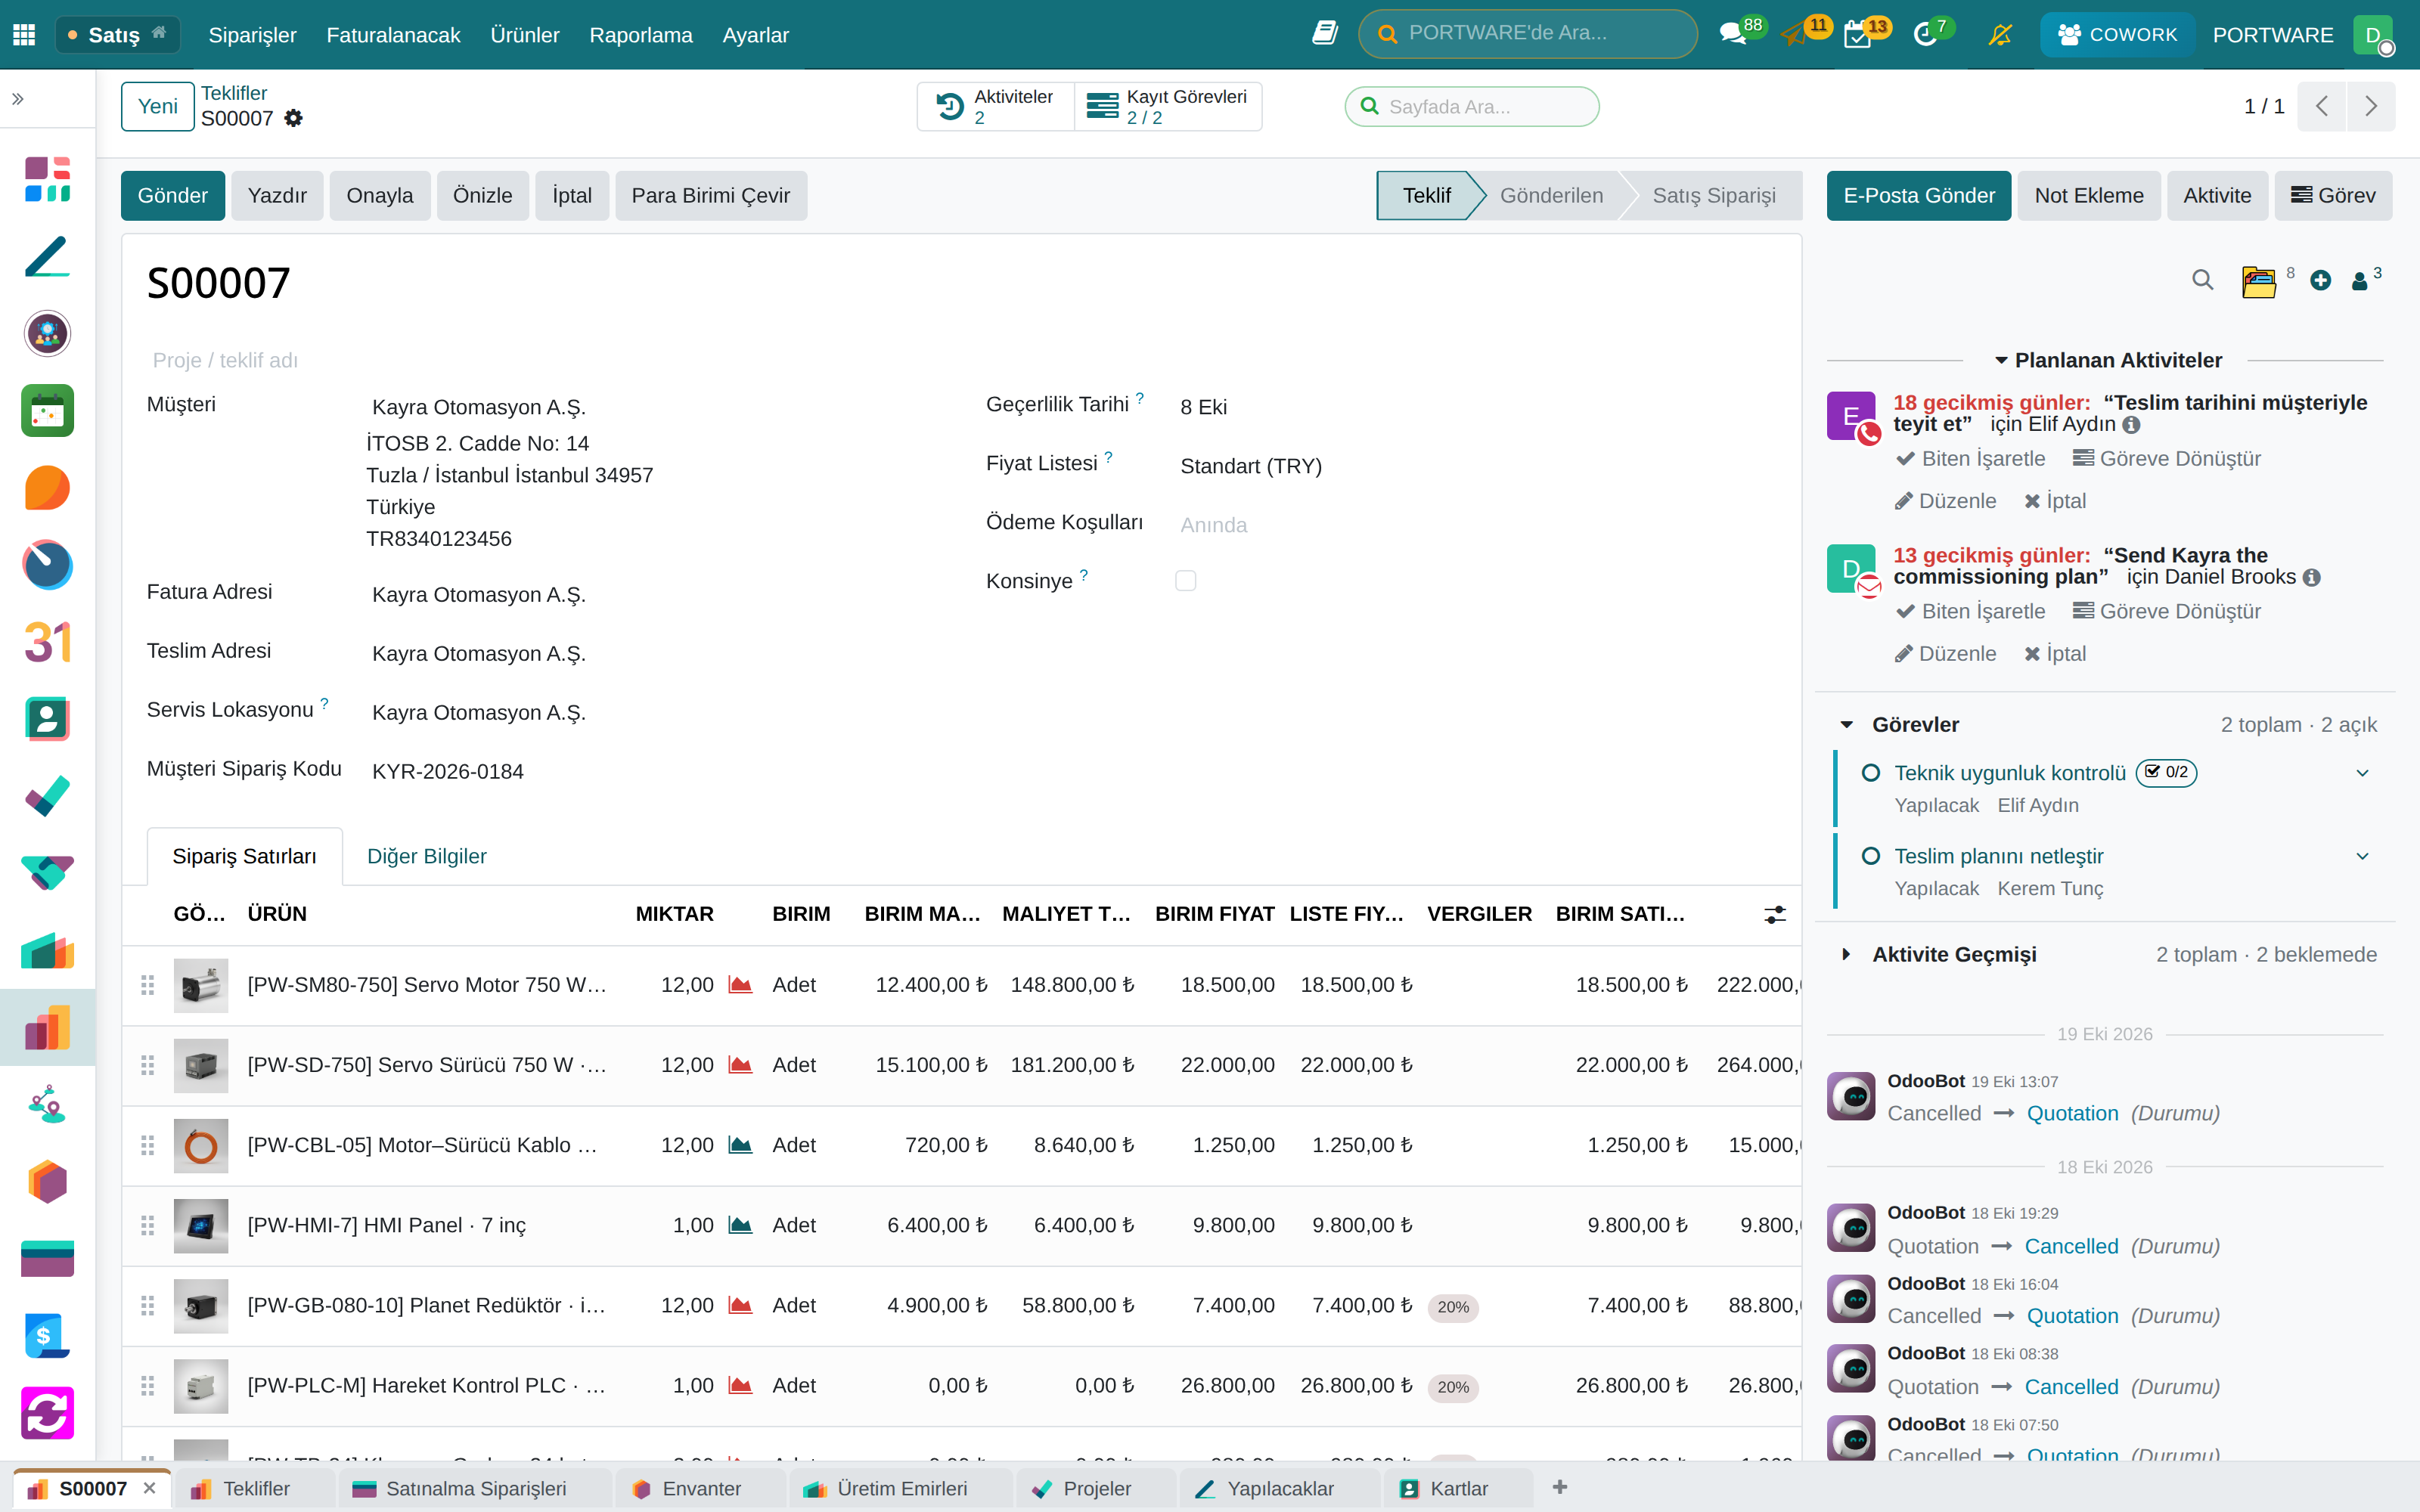Open the calendar 31 app in sidebar

(x=47, y=642)
